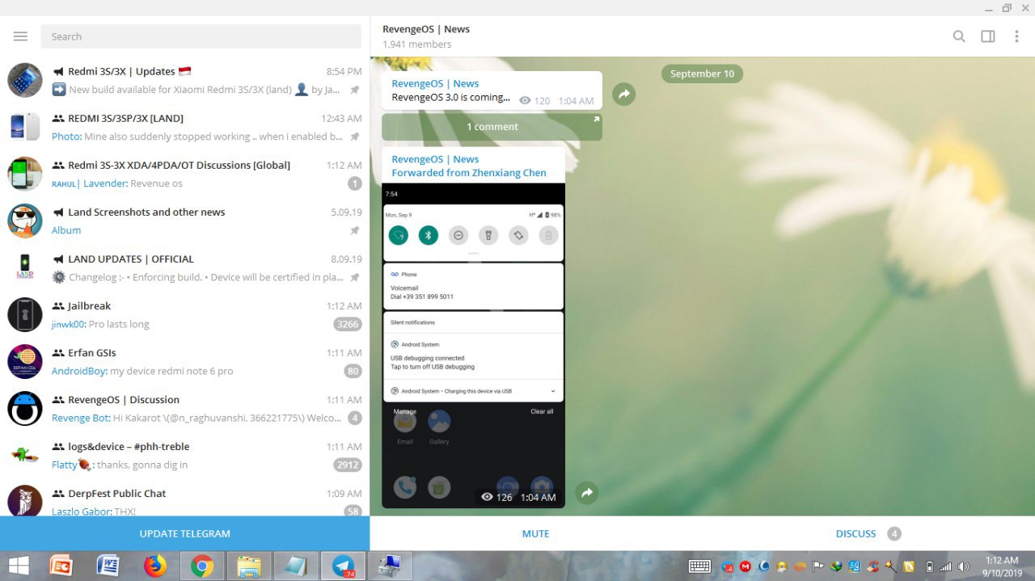The image size is (1035, 581).
Task: Open LAND UPDATES | OFFICIAL channel
Action: (x=184, y=267)
